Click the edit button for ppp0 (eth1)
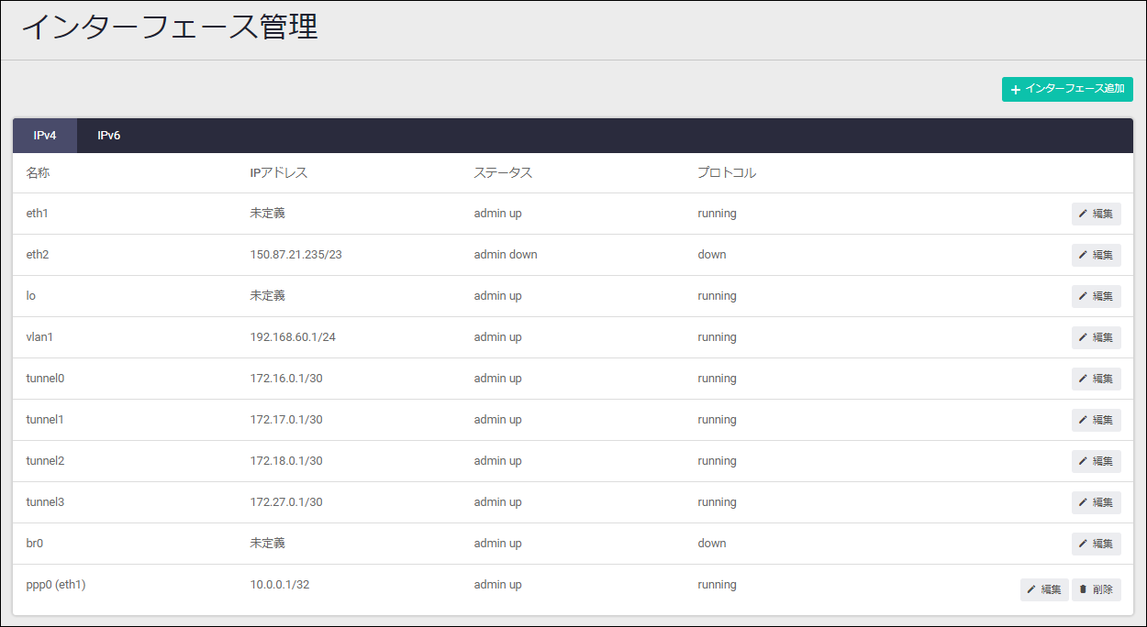 pos(1044,589)
